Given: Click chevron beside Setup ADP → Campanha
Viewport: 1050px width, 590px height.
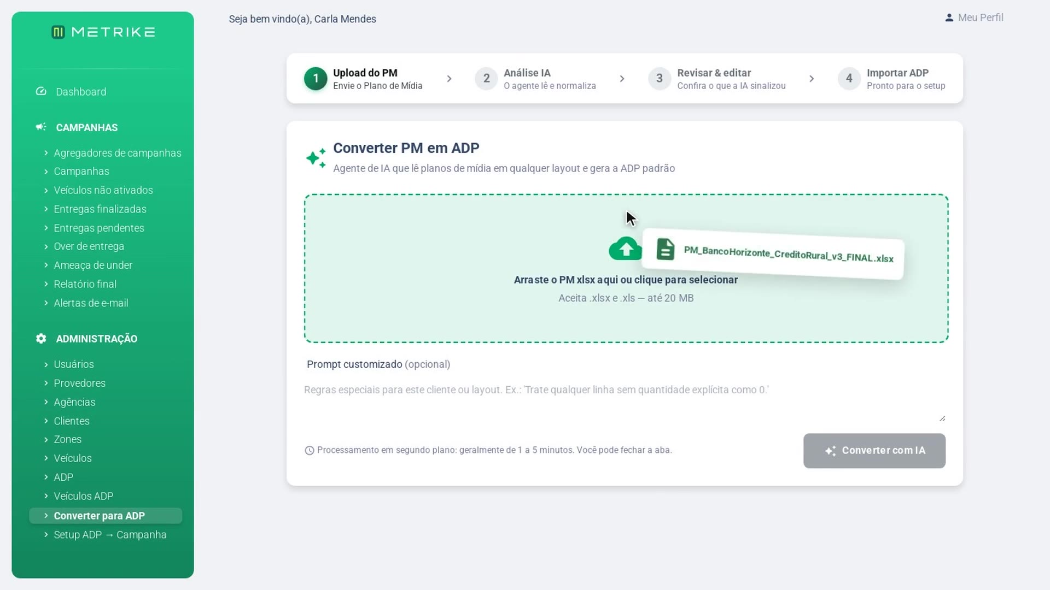Looking at the screenshot, I should pos(46,534).
